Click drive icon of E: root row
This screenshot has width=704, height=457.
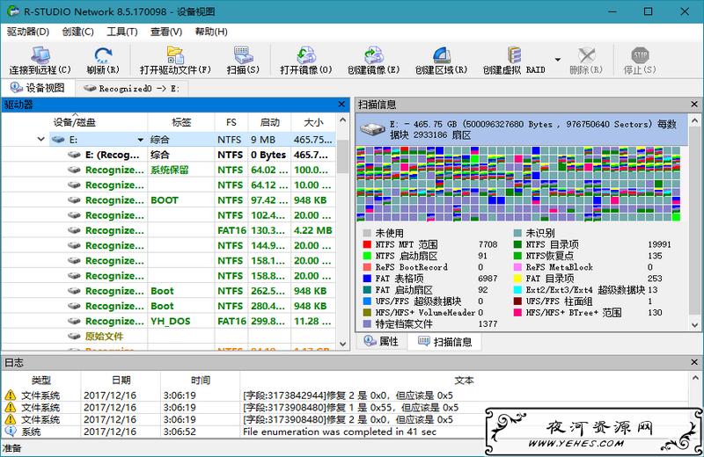click(58, 140)
